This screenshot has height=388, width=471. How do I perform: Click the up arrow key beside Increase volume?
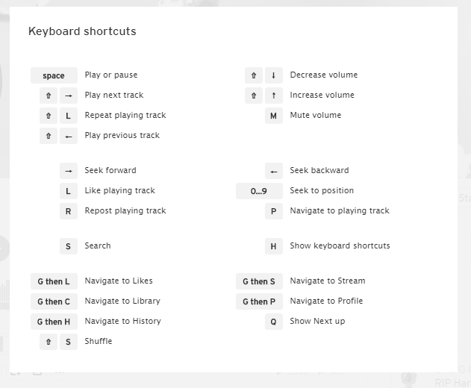point(273,96)
